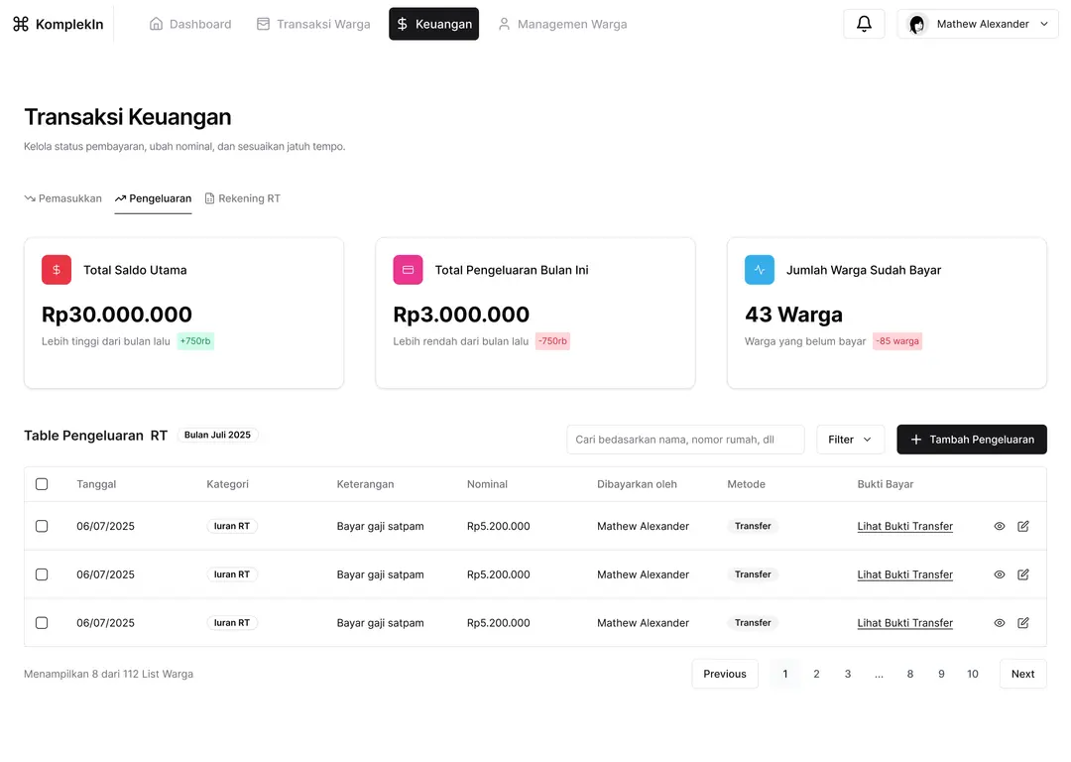This screenshot has height=762, width=1071.
Task: Click the Nominal column header
Action: (487, 484)
